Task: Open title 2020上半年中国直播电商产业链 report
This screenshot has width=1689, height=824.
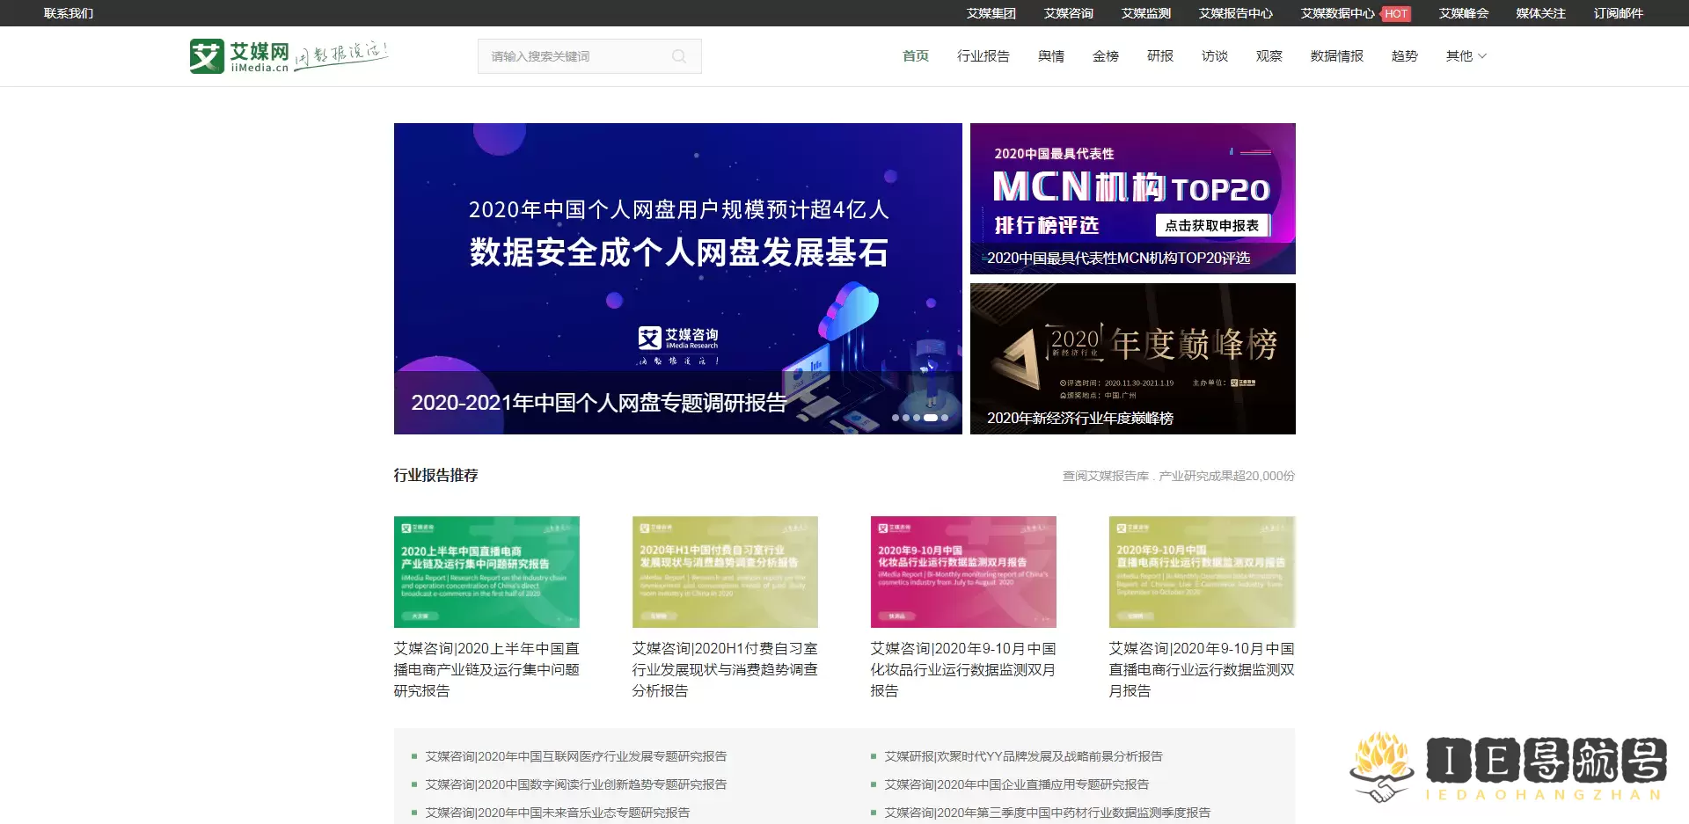Action: coord(486,670)
